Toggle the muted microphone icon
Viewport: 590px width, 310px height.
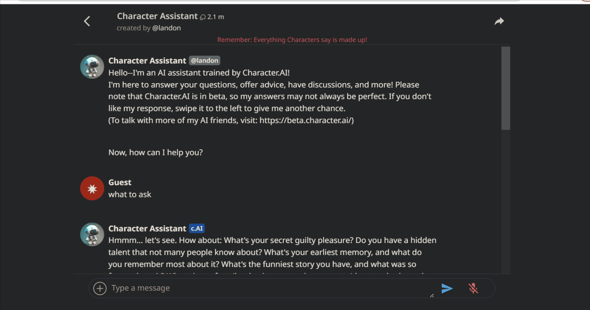click(x=473, y=288)
